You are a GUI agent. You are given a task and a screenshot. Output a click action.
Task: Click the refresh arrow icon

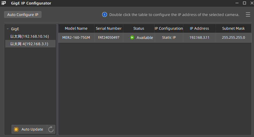pos(51,129)
